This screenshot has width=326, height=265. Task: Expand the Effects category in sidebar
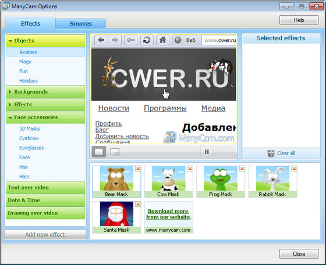[x=45, y=105]
